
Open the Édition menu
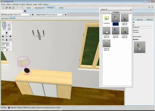tap(9, 4)
